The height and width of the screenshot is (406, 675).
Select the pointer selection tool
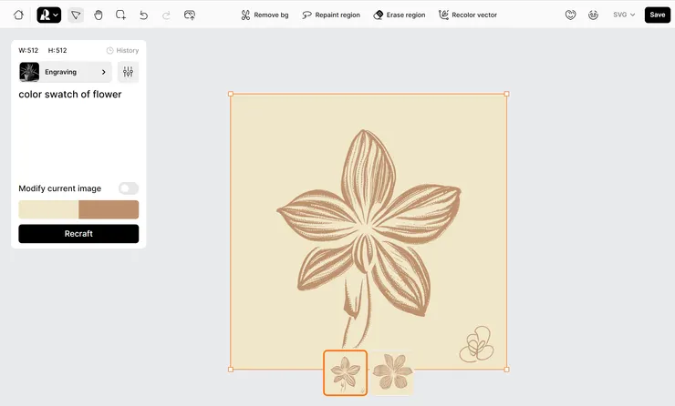pyautogui.click(x=76, y=15)
